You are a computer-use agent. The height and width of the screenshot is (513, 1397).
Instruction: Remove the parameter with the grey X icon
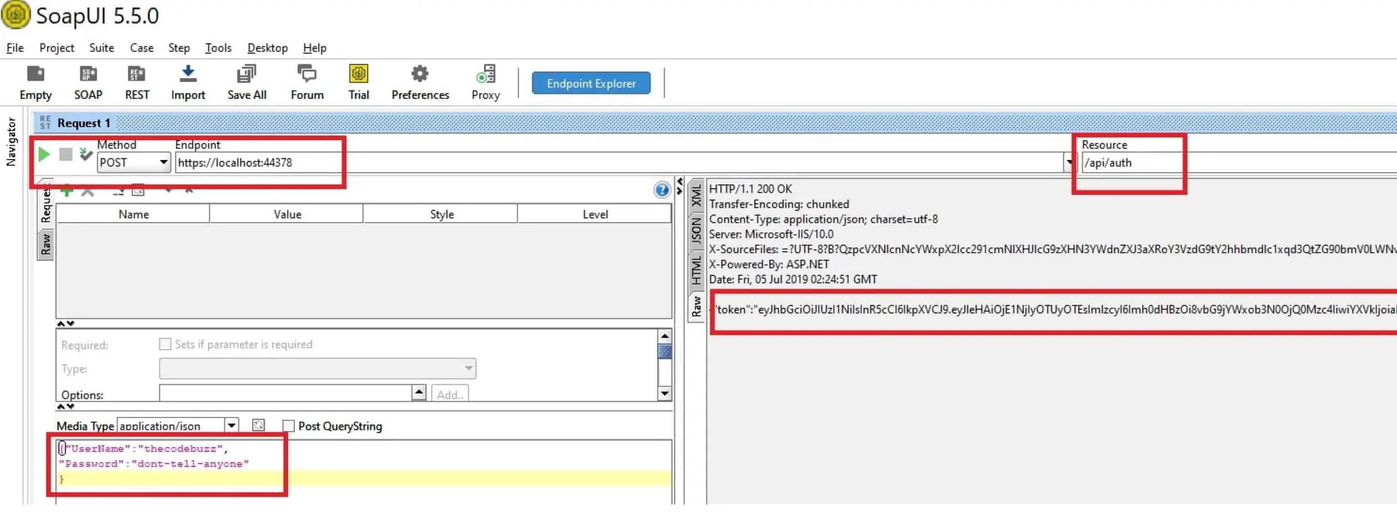87,192
